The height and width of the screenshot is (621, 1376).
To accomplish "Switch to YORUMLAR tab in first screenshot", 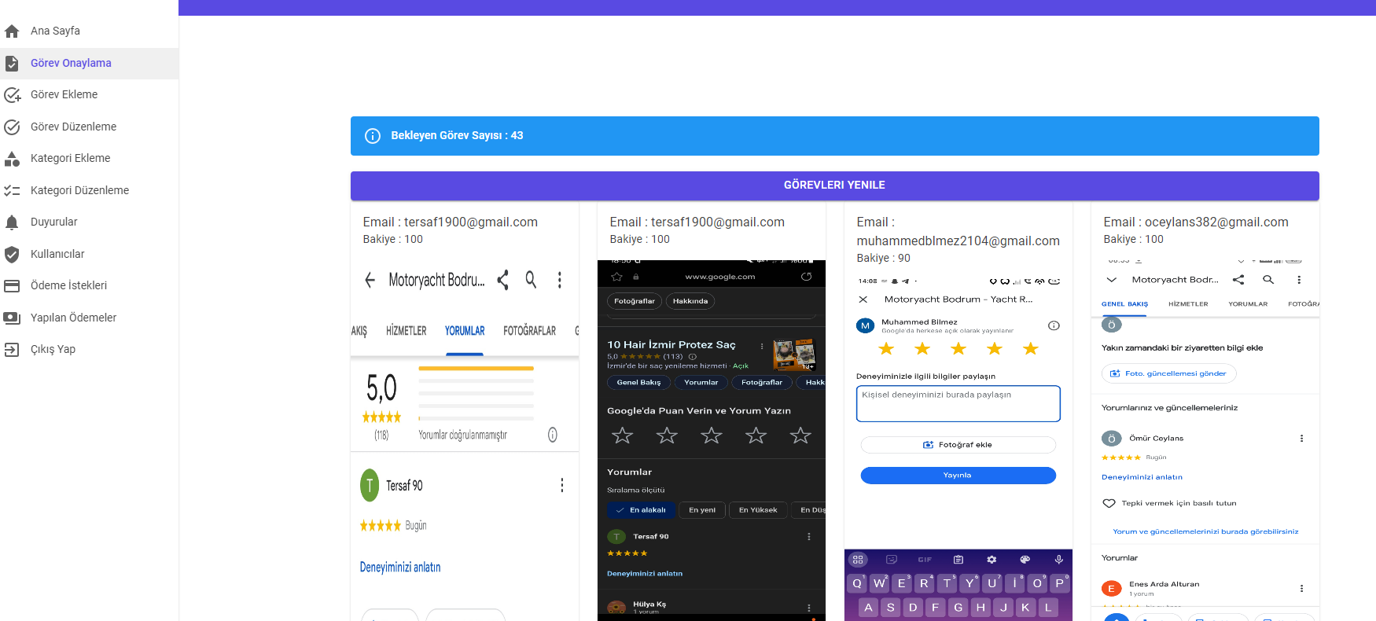I will click(x=465, y=331).
